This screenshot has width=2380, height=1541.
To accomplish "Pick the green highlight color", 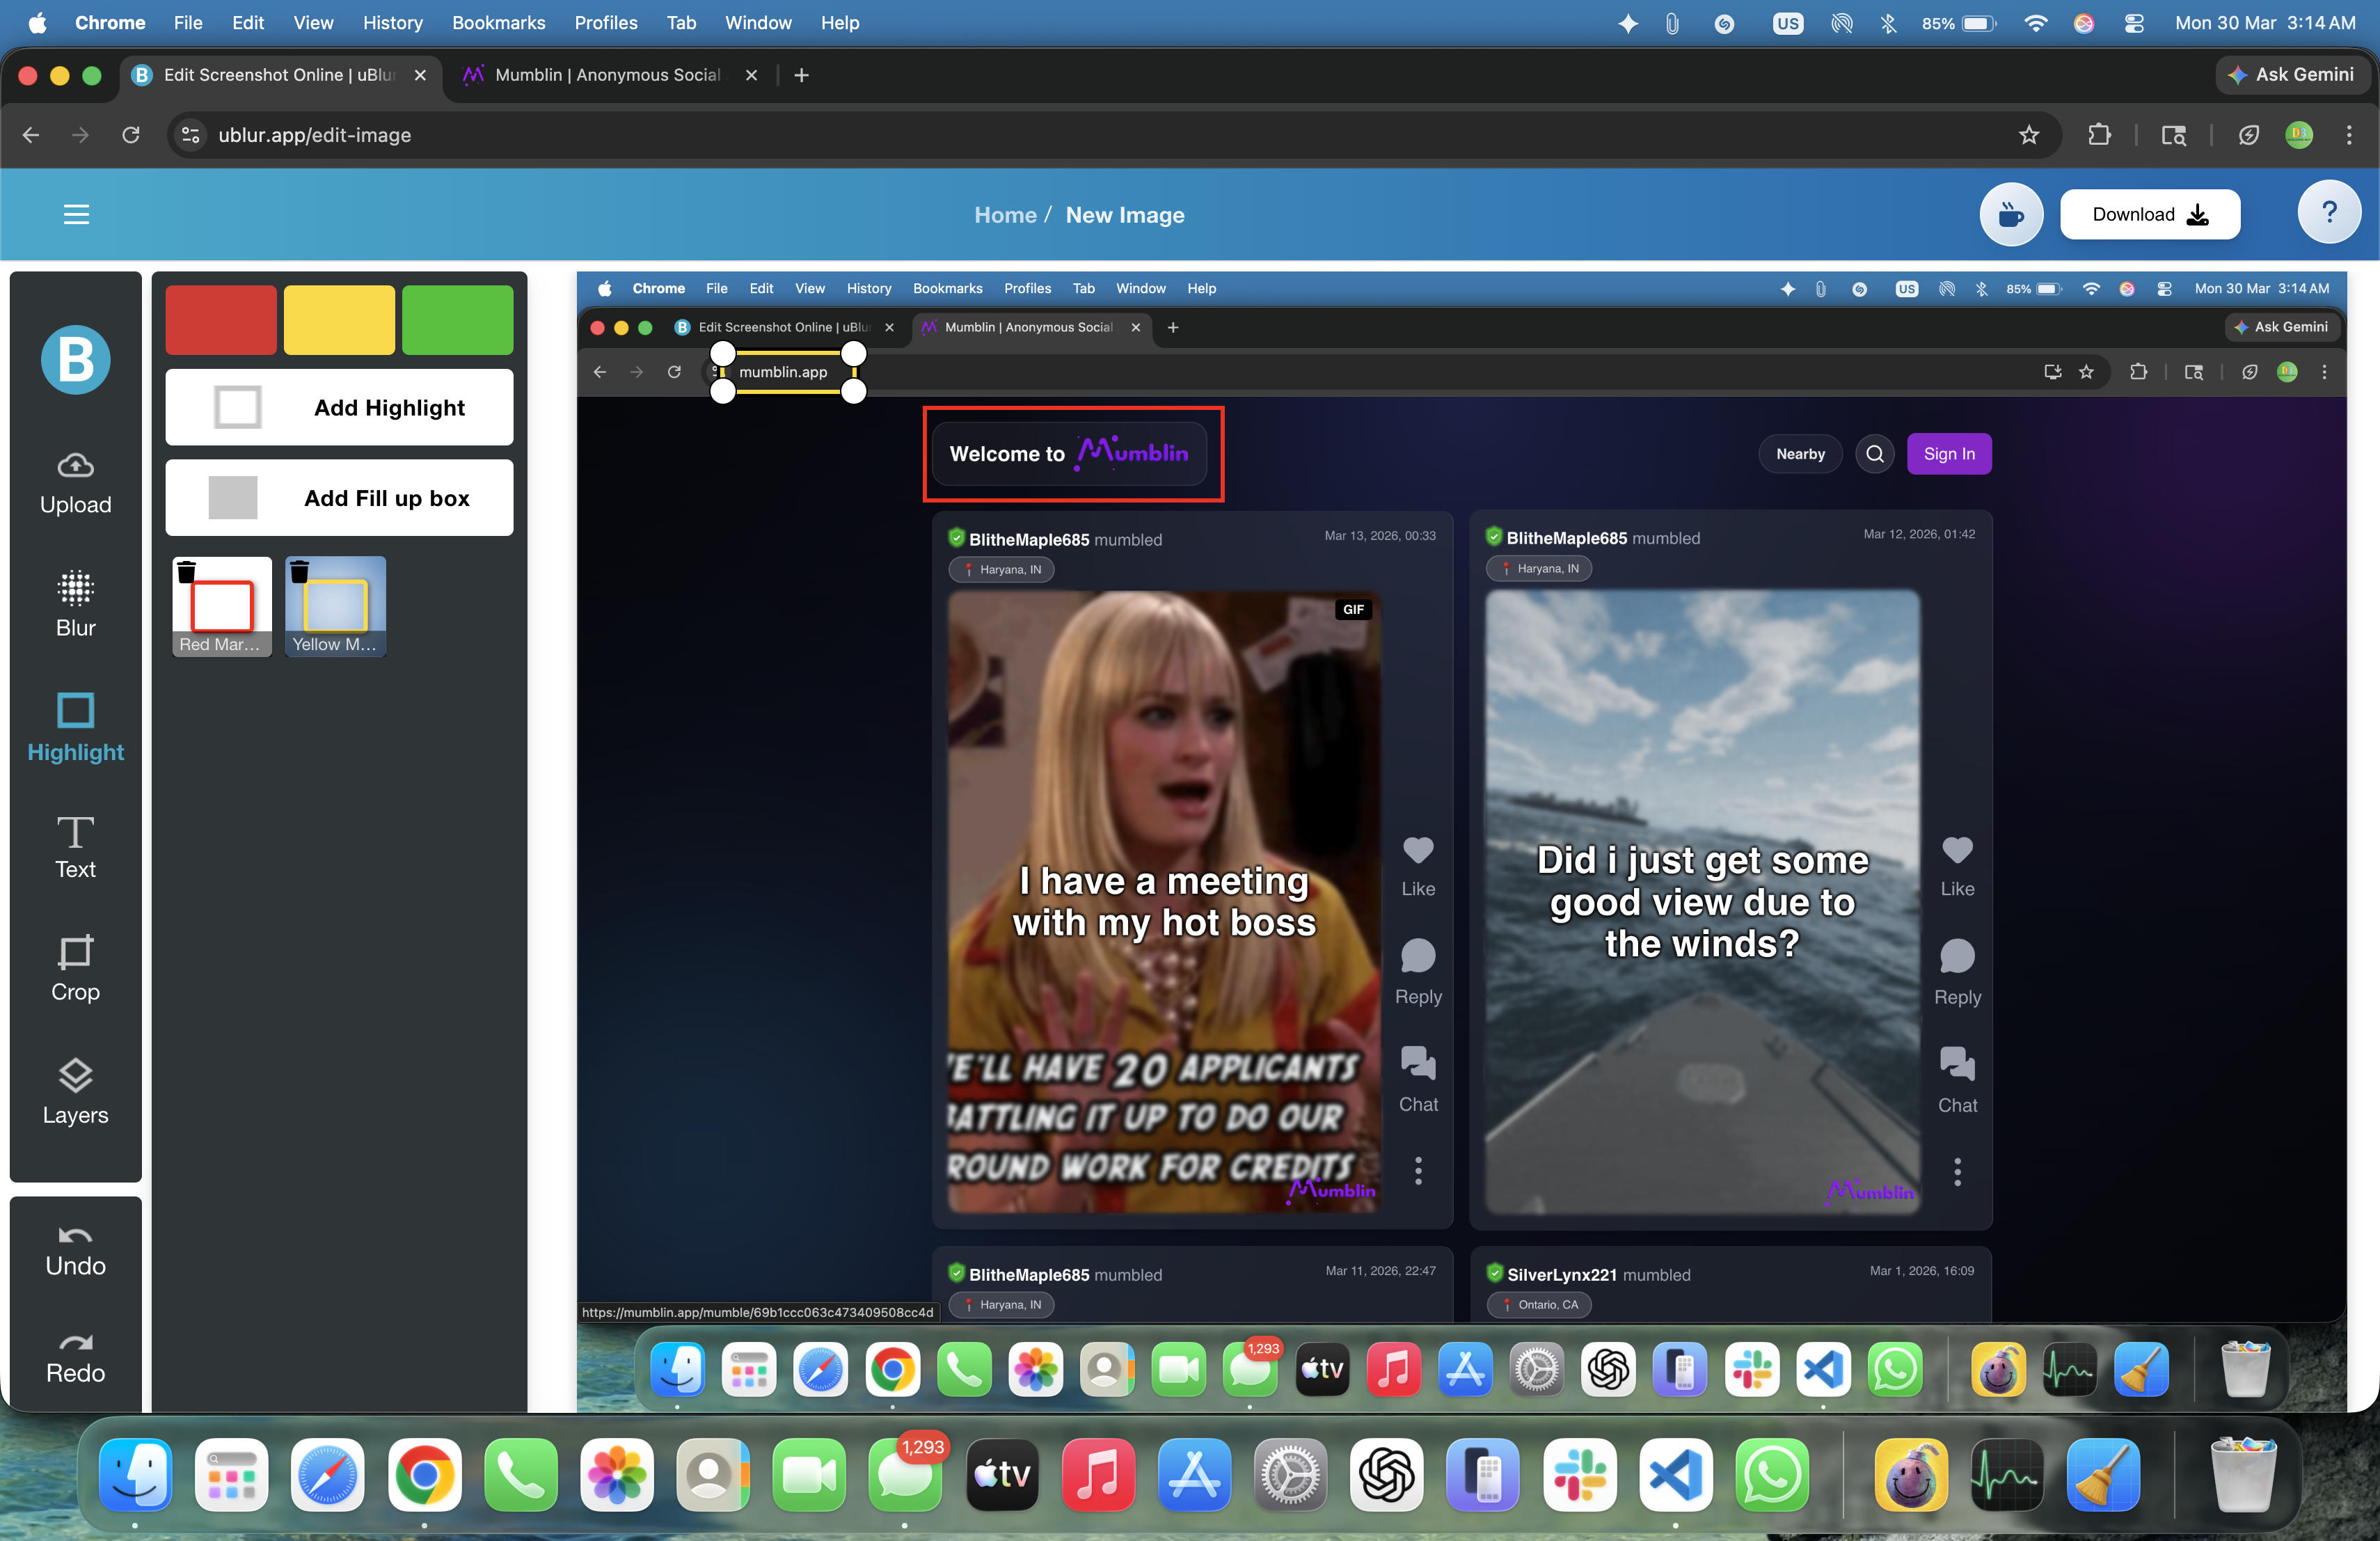I will 457,320.
